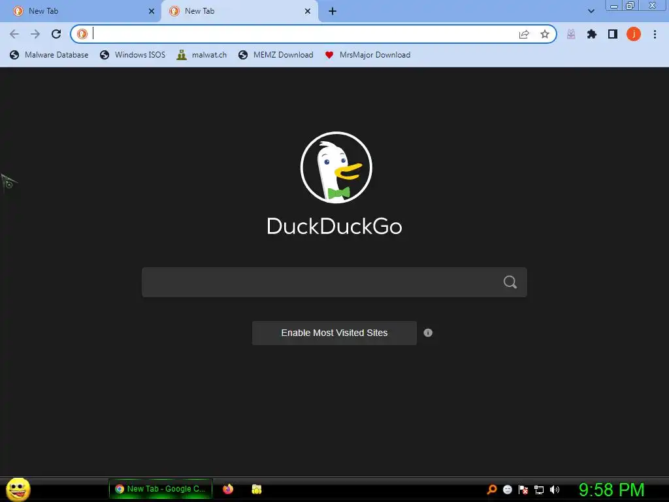Bookmark this tab with the star icon
The image size is (669, 502).
pos(545,34)
